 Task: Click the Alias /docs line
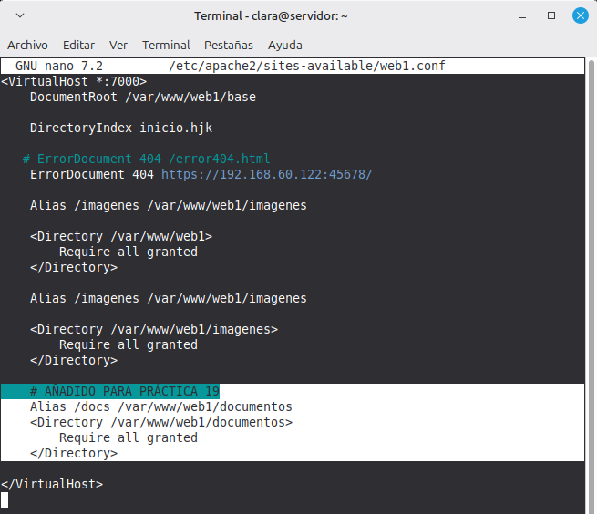160,406
